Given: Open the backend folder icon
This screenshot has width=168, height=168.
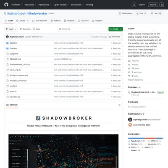Looking at the screenshot, I should click(8, 43).
